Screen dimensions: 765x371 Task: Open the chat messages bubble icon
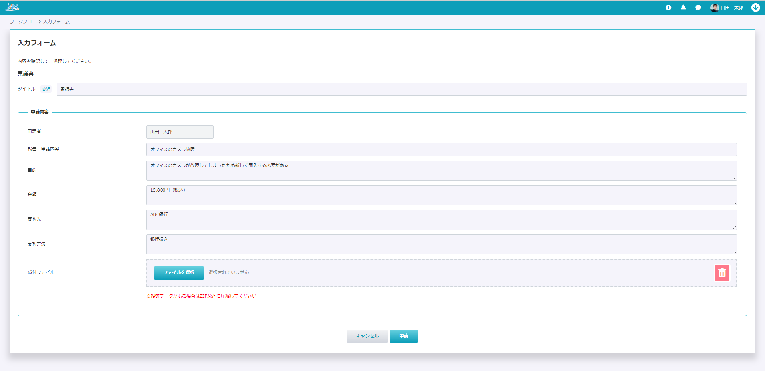coord(698,8)
